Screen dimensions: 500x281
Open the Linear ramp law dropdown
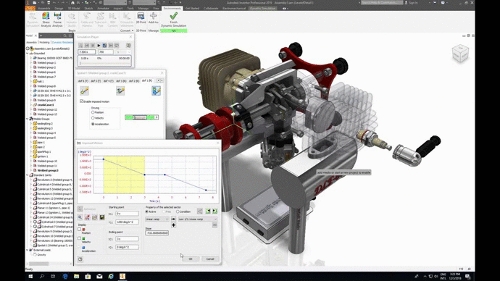(157, 219)
